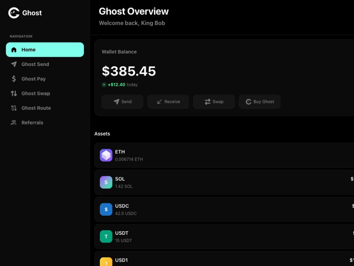Image resolution: width=354 pixels, height=266 pixels.
Task: Open the ETH asset cube icon
Action: pos(106,155)
